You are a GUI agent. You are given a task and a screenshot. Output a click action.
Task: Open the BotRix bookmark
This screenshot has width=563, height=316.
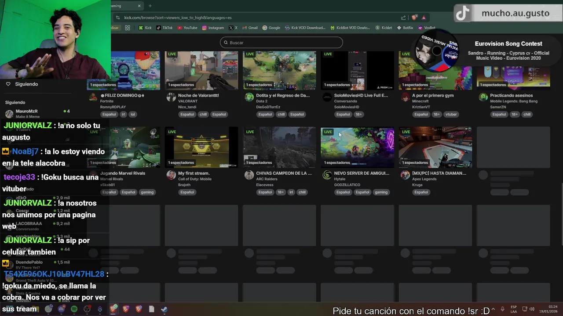405,28
